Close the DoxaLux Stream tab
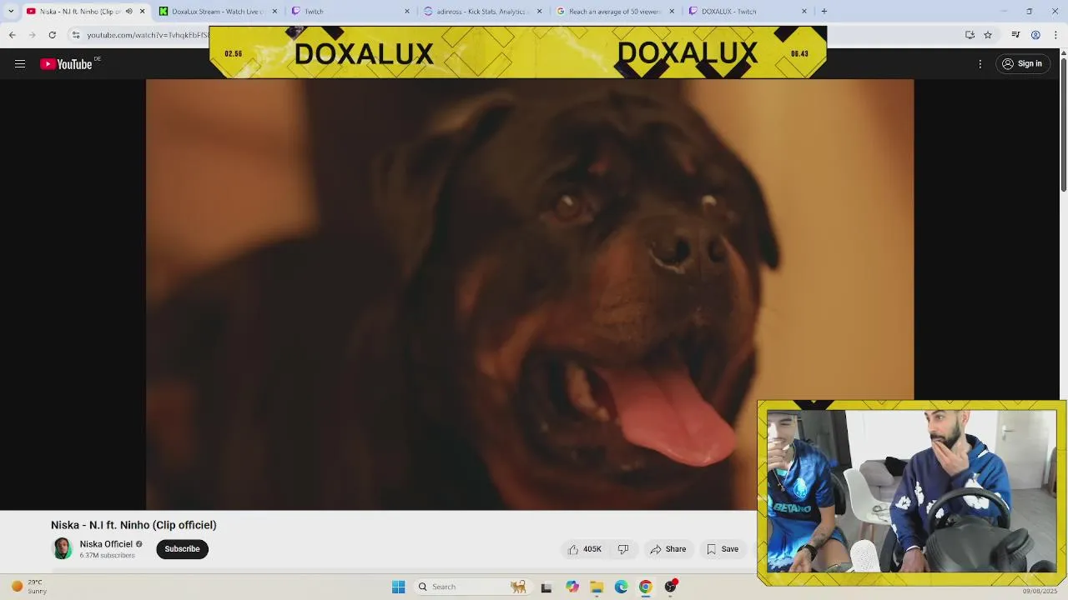 [x=275, y=12]
